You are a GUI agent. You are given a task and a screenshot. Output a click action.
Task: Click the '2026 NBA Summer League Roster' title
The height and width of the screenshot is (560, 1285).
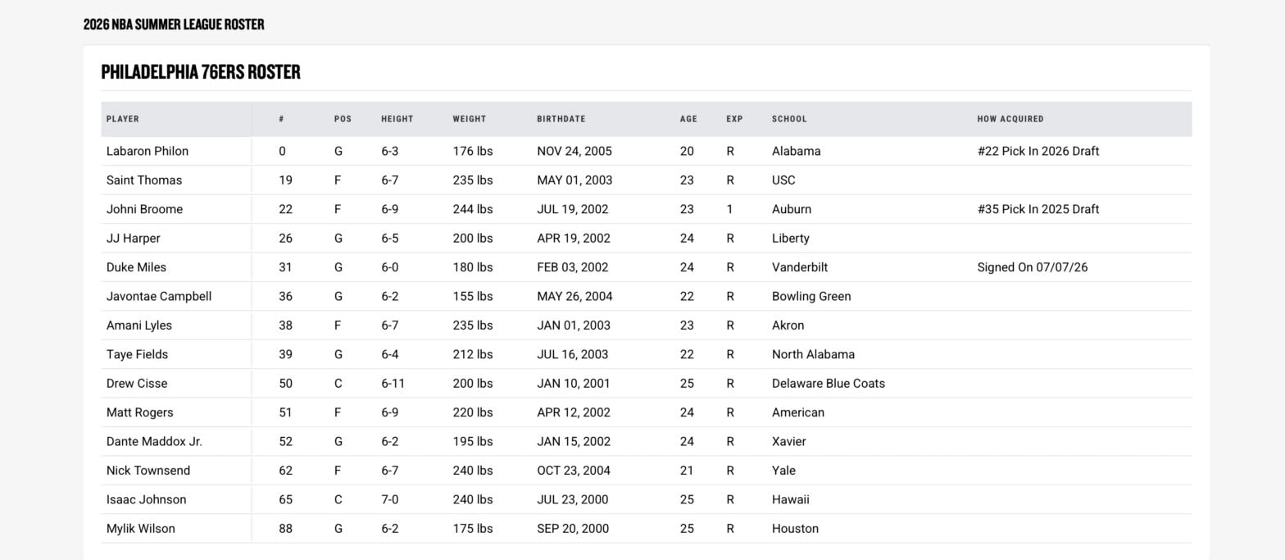[x=174, y=25]
